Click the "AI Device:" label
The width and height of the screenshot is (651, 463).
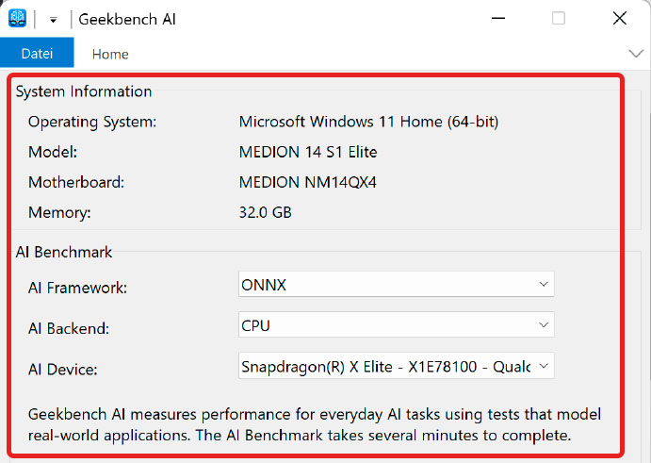click(63, 369)
